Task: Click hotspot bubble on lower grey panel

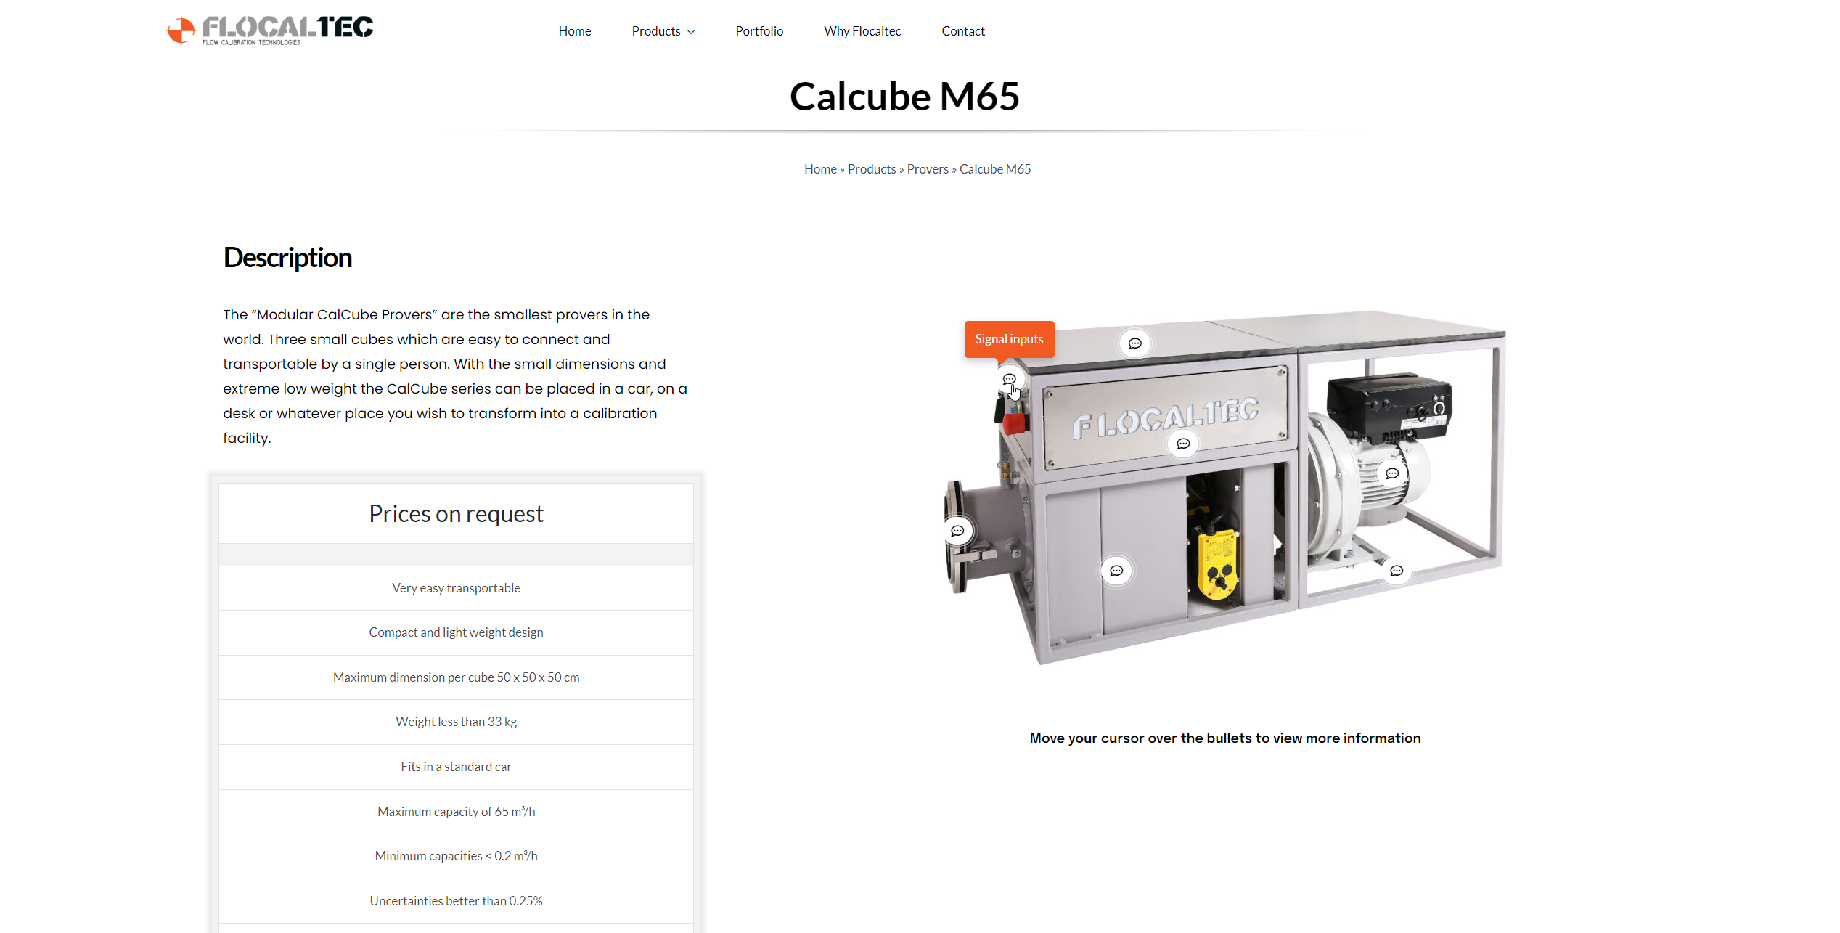Action: point(1116,571)
